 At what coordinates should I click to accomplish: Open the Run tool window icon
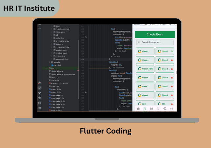(40, 88)
